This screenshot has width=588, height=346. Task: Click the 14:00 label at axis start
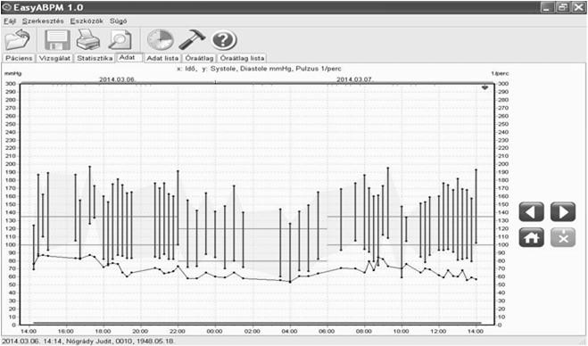(29, 332)
